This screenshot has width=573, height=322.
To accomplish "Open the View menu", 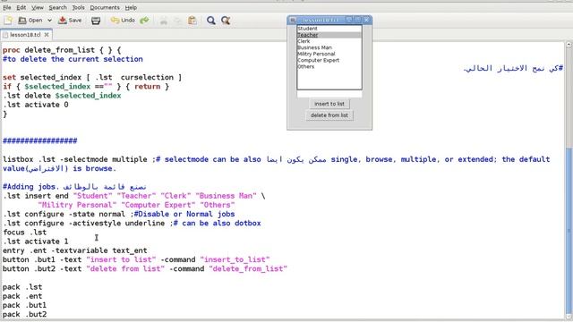I will click(x=38, y=7).
